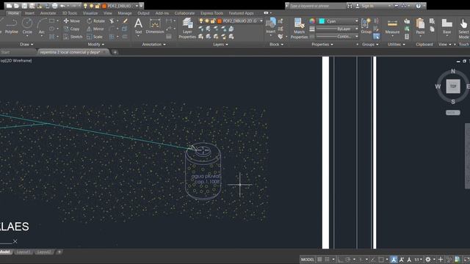Click the Save icon in quick access toolbar
This screenshot has height=264, width=470.
tap(24, 6)
